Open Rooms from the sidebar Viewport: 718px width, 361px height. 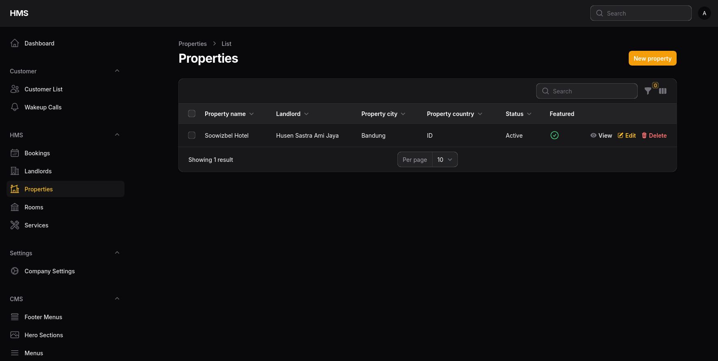pos(34,207)
